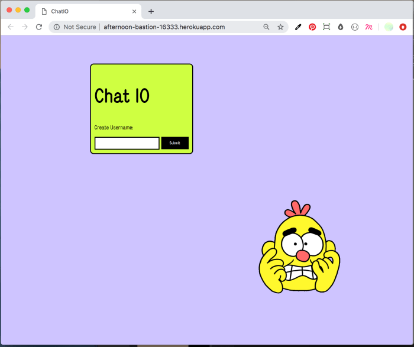
Task: Activate the eyedropper color picker extension
Action: (298, 27)
